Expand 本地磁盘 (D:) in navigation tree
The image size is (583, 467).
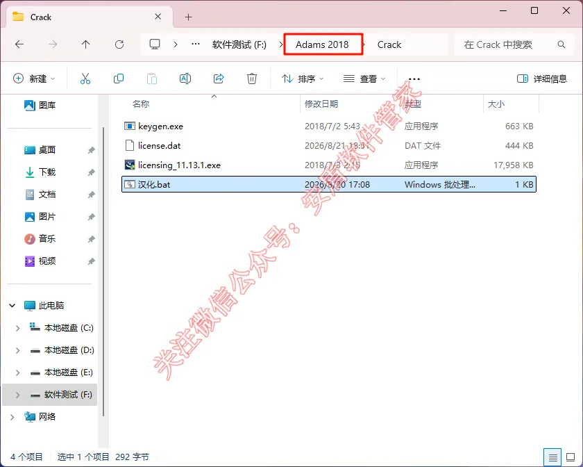pyautogui.click(x=17, y=350)
